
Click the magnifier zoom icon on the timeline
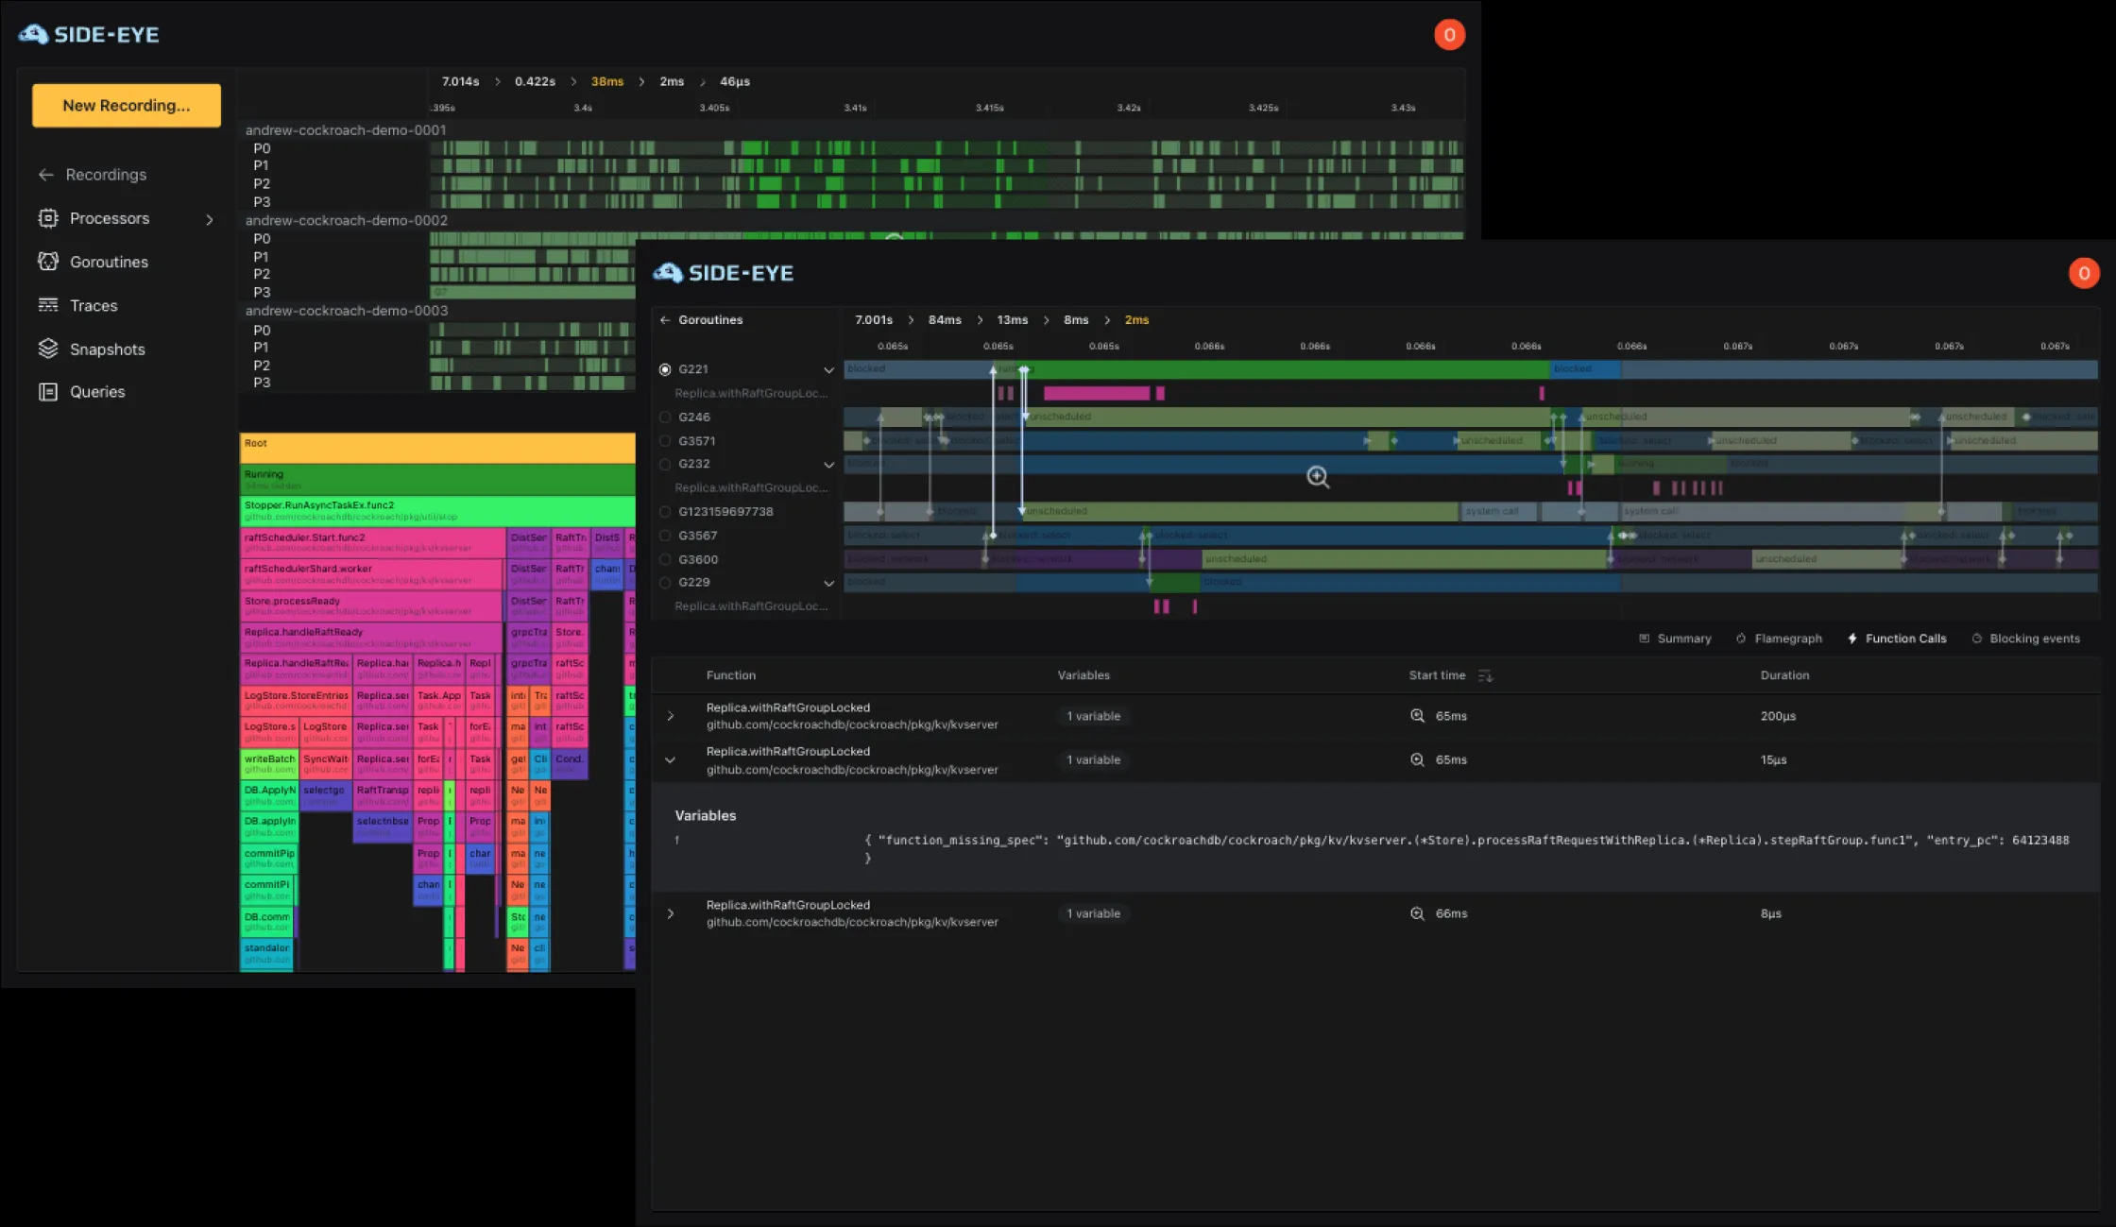tap(1318, 477)
